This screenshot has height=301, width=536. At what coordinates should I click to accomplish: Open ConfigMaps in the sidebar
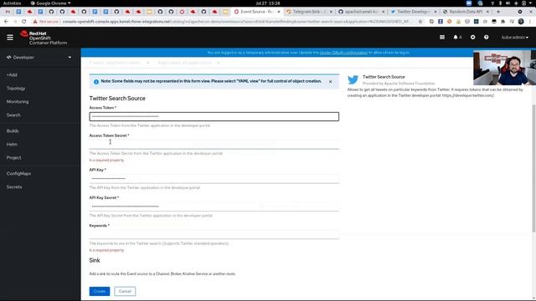click(18, 174)
